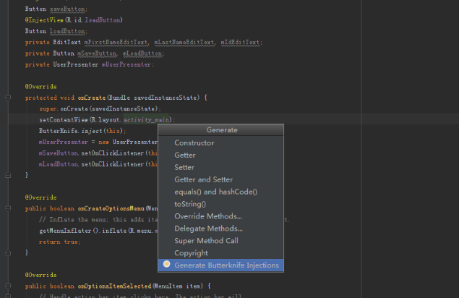Click fold end marker of onCreate method
The height and width of the screenshot is (298, 459).
[x=8, y=175]
